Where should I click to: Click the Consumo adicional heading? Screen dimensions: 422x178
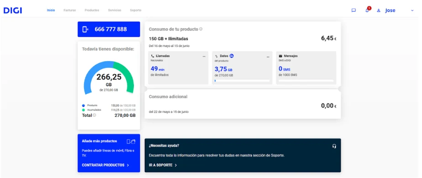(x=168, y=97)
